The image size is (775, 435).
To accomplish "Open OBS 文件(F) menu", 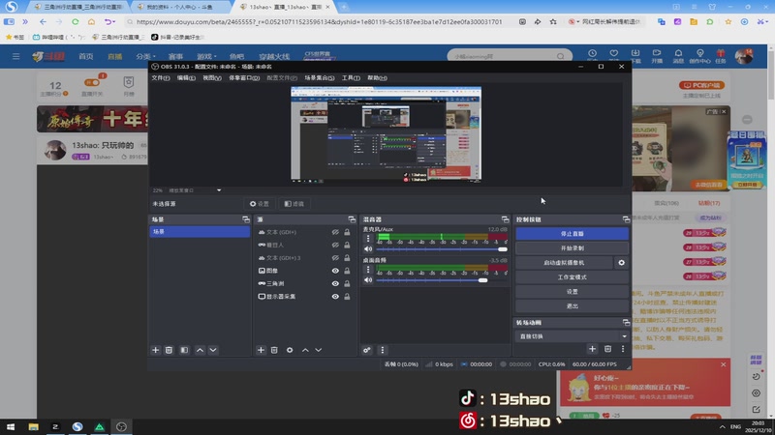I will tap(161, 78).
